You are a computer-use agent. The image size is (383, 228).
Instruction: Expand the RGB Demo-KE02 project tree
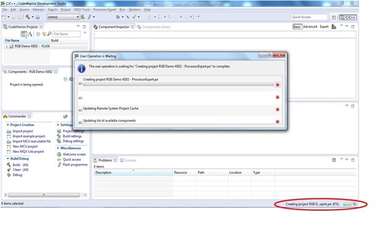click(7, 47)
